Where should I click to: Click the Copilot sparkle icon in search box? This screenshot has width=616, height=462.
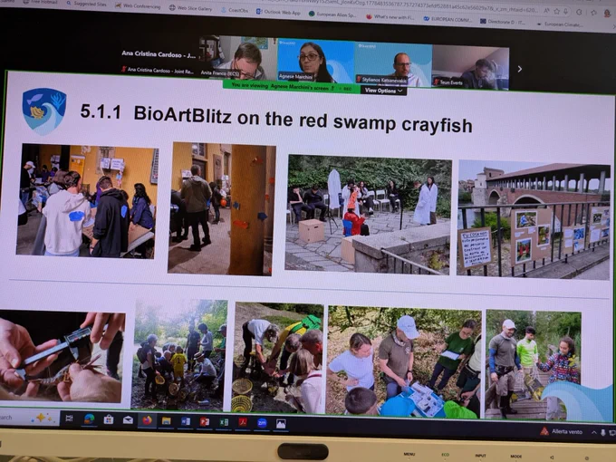(42, 418)
